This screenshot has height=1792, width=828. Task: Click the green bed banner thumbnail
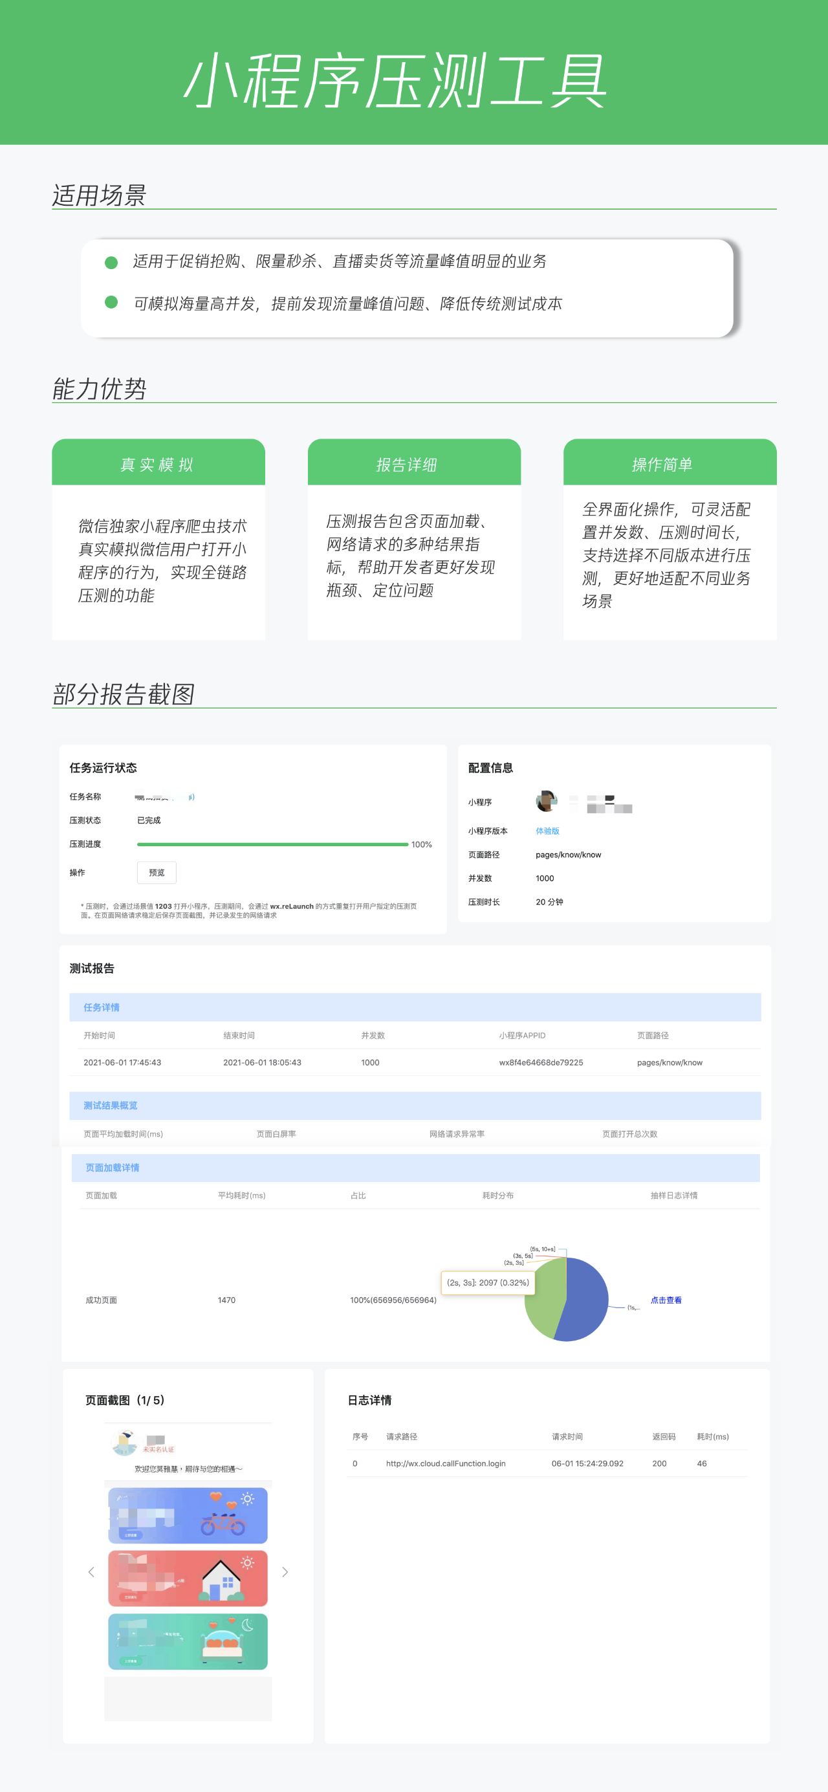point(188,1641)
